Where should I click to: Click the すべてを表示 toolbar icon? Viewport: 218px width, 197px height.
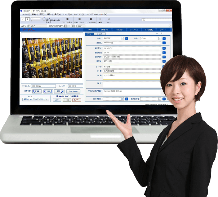(x=67, y=19)
